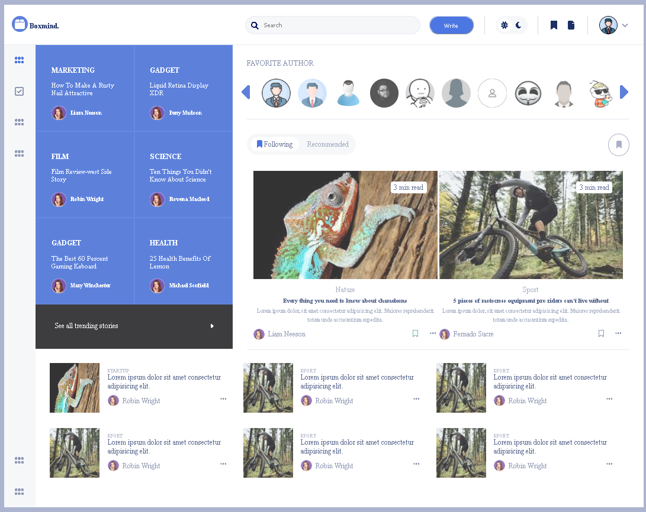Image resolution: width=646 pixels, height=512 pixels.
Task: Click the search magnifier icon
Action: coord(255,25)
